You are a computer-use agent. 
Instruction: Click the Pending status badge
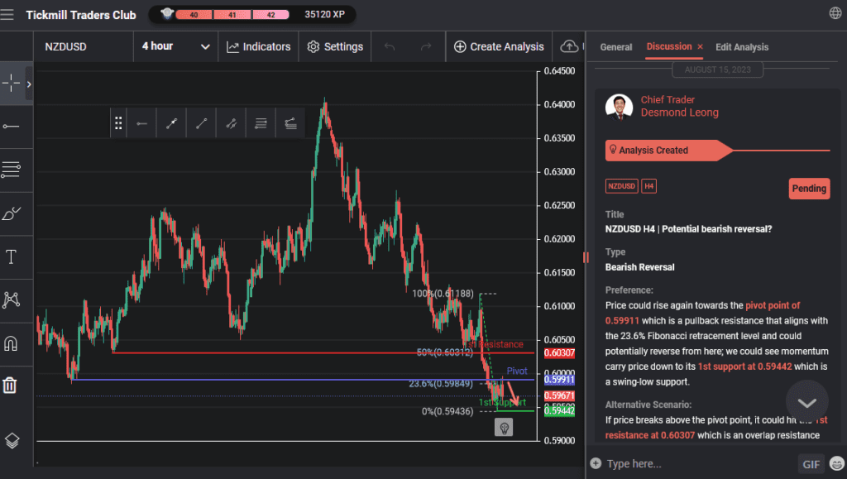[x=809, y=189]
